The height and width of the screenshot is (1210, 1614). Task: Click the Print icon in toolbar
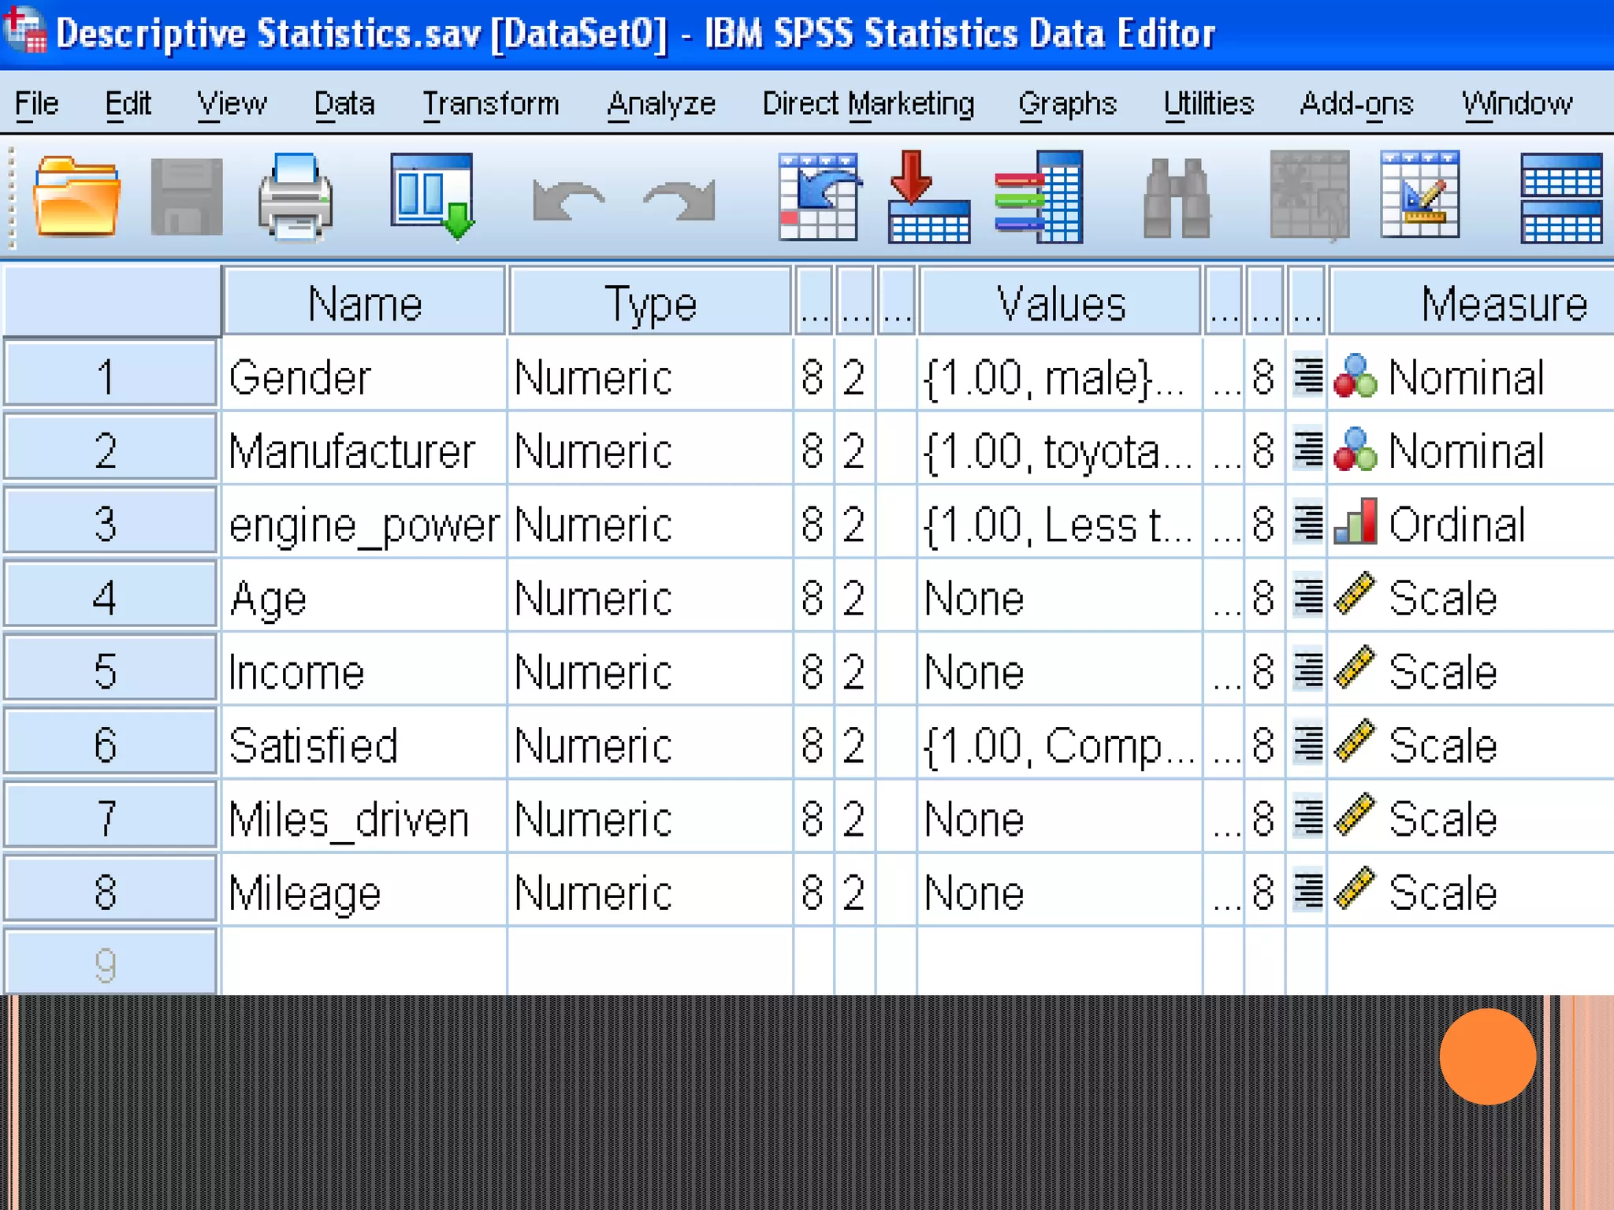point(296,197)
